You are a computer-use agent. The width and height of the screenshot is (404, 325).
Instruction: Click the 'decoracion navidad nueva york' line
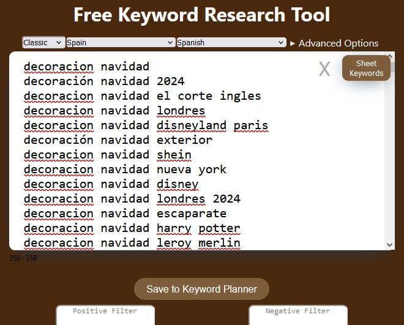(x=125, y=170)
